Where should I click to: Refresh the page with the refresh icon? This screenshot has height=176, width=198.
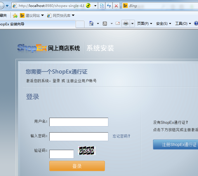(109, 6)
